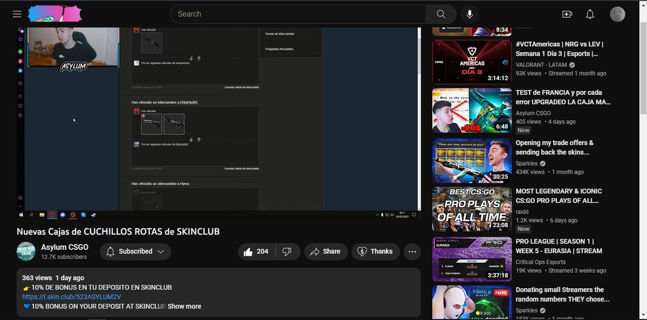Screen dimensions: 647x320
Task: Send a Thanks to the creator
Action: [375, 251]
